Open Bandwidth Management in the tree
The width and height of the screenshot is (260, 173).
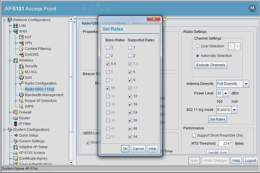click(44, 95)
